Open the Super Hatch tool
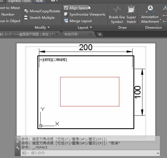This screenshot has width=167, height=158. [131, 15]
